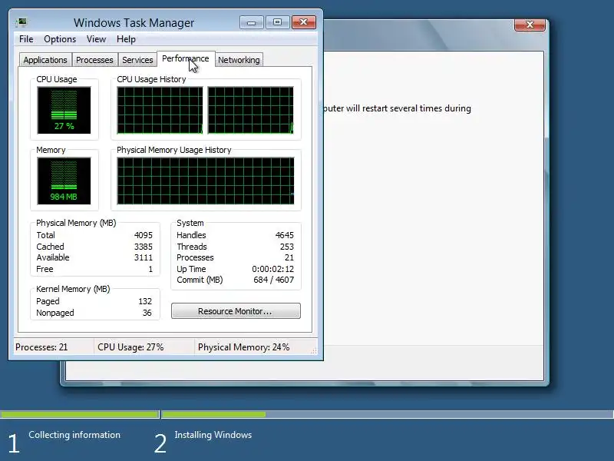Click the Paged kernel memory value 132
This screenshot has width=614, height=461.
[145, 301]
